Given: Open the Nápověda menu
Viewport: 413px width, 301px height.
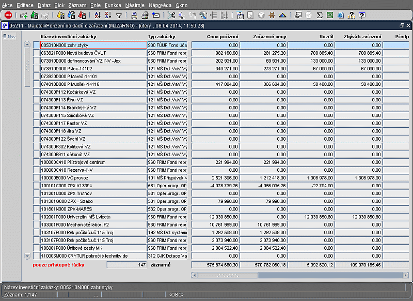Looking at the screenshot, I should [160, 5].
